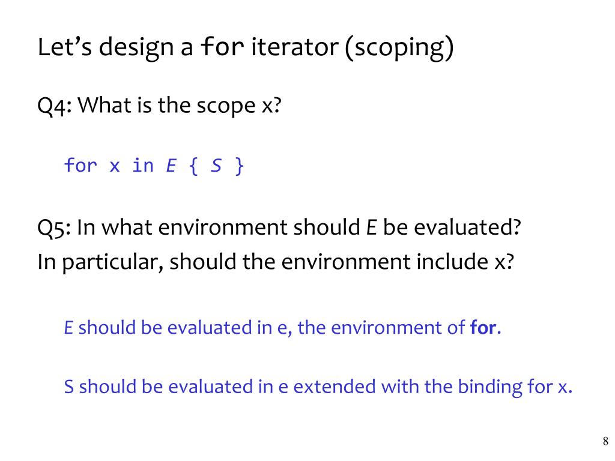Viewport: 615px width, 461px height.
Task: Click the code line for x in E
Action: (x=154, y=166)
